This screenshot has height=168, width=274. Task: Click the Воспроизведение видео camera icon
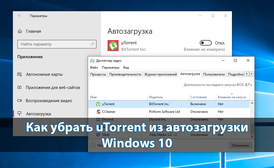[20, 100]
